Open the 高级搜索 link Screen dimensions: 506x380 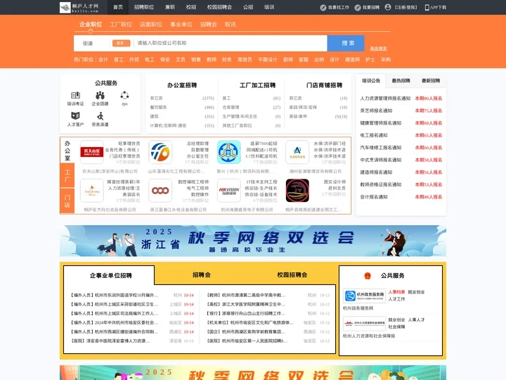click(x=378, y=49)
